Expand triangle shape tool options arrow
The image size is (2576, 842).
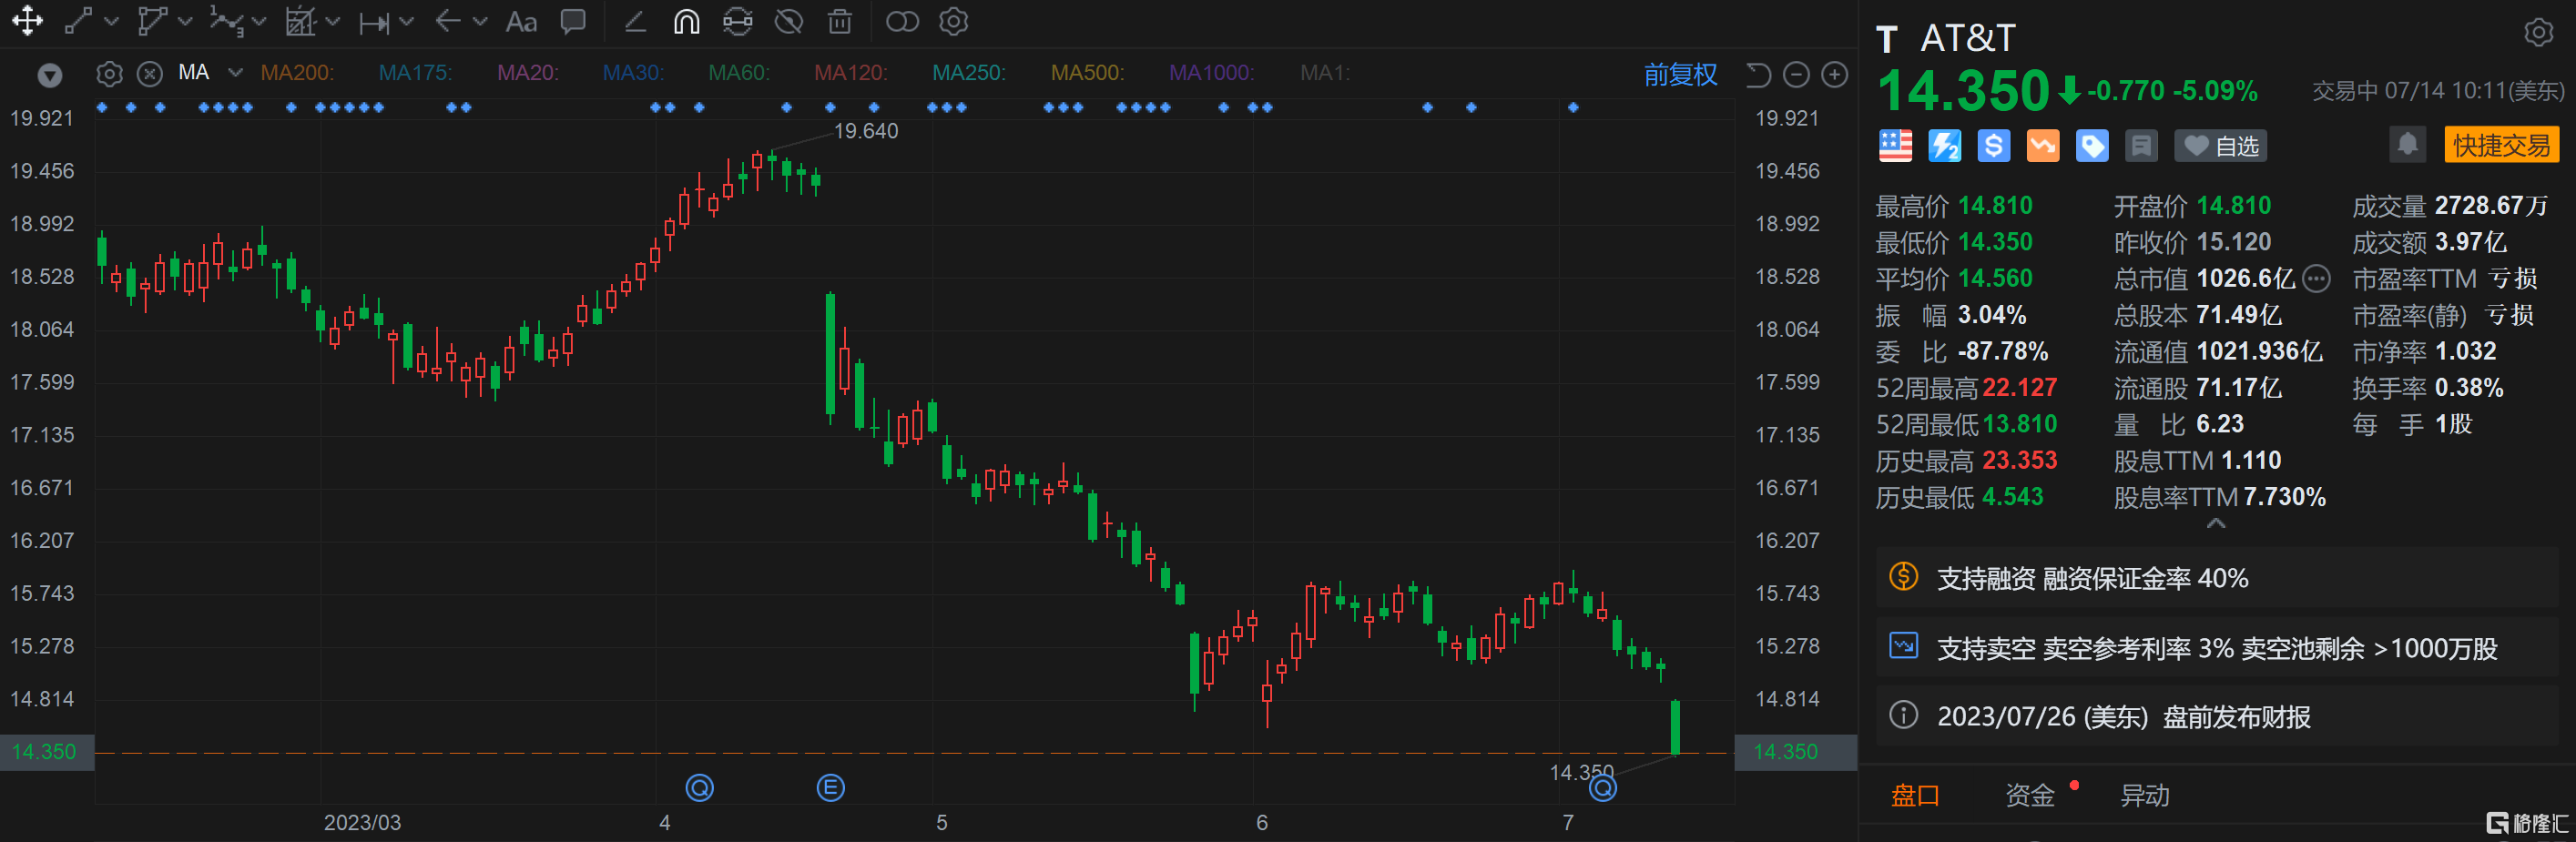[185, 21]
